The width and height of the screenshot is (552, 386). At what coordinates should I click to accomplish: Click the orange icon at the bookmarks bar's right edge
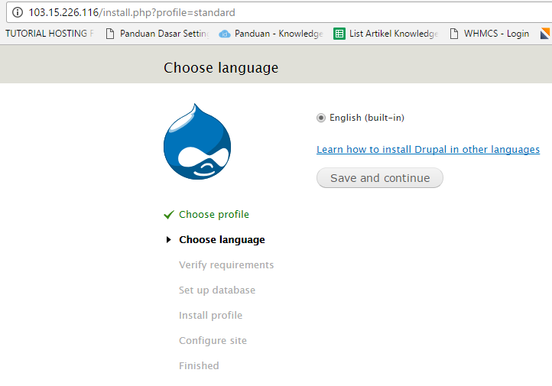(x=545, y=34)
